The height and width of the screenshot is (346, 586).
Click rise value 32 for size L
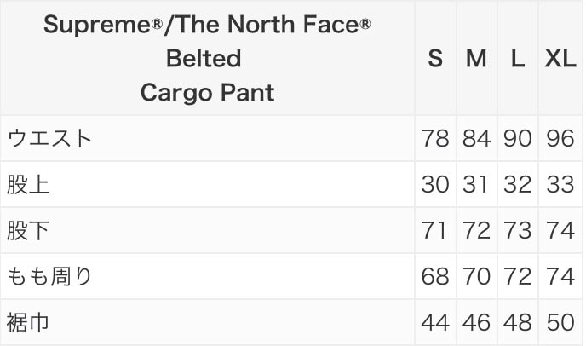(518, 184)
